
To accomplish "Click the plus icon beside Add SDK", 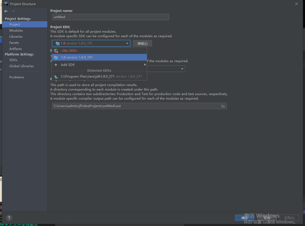I will click(56, 65).
